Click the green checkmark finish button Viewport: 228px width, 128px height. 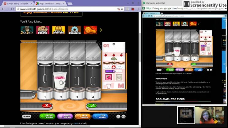click(x=92, y=105)
